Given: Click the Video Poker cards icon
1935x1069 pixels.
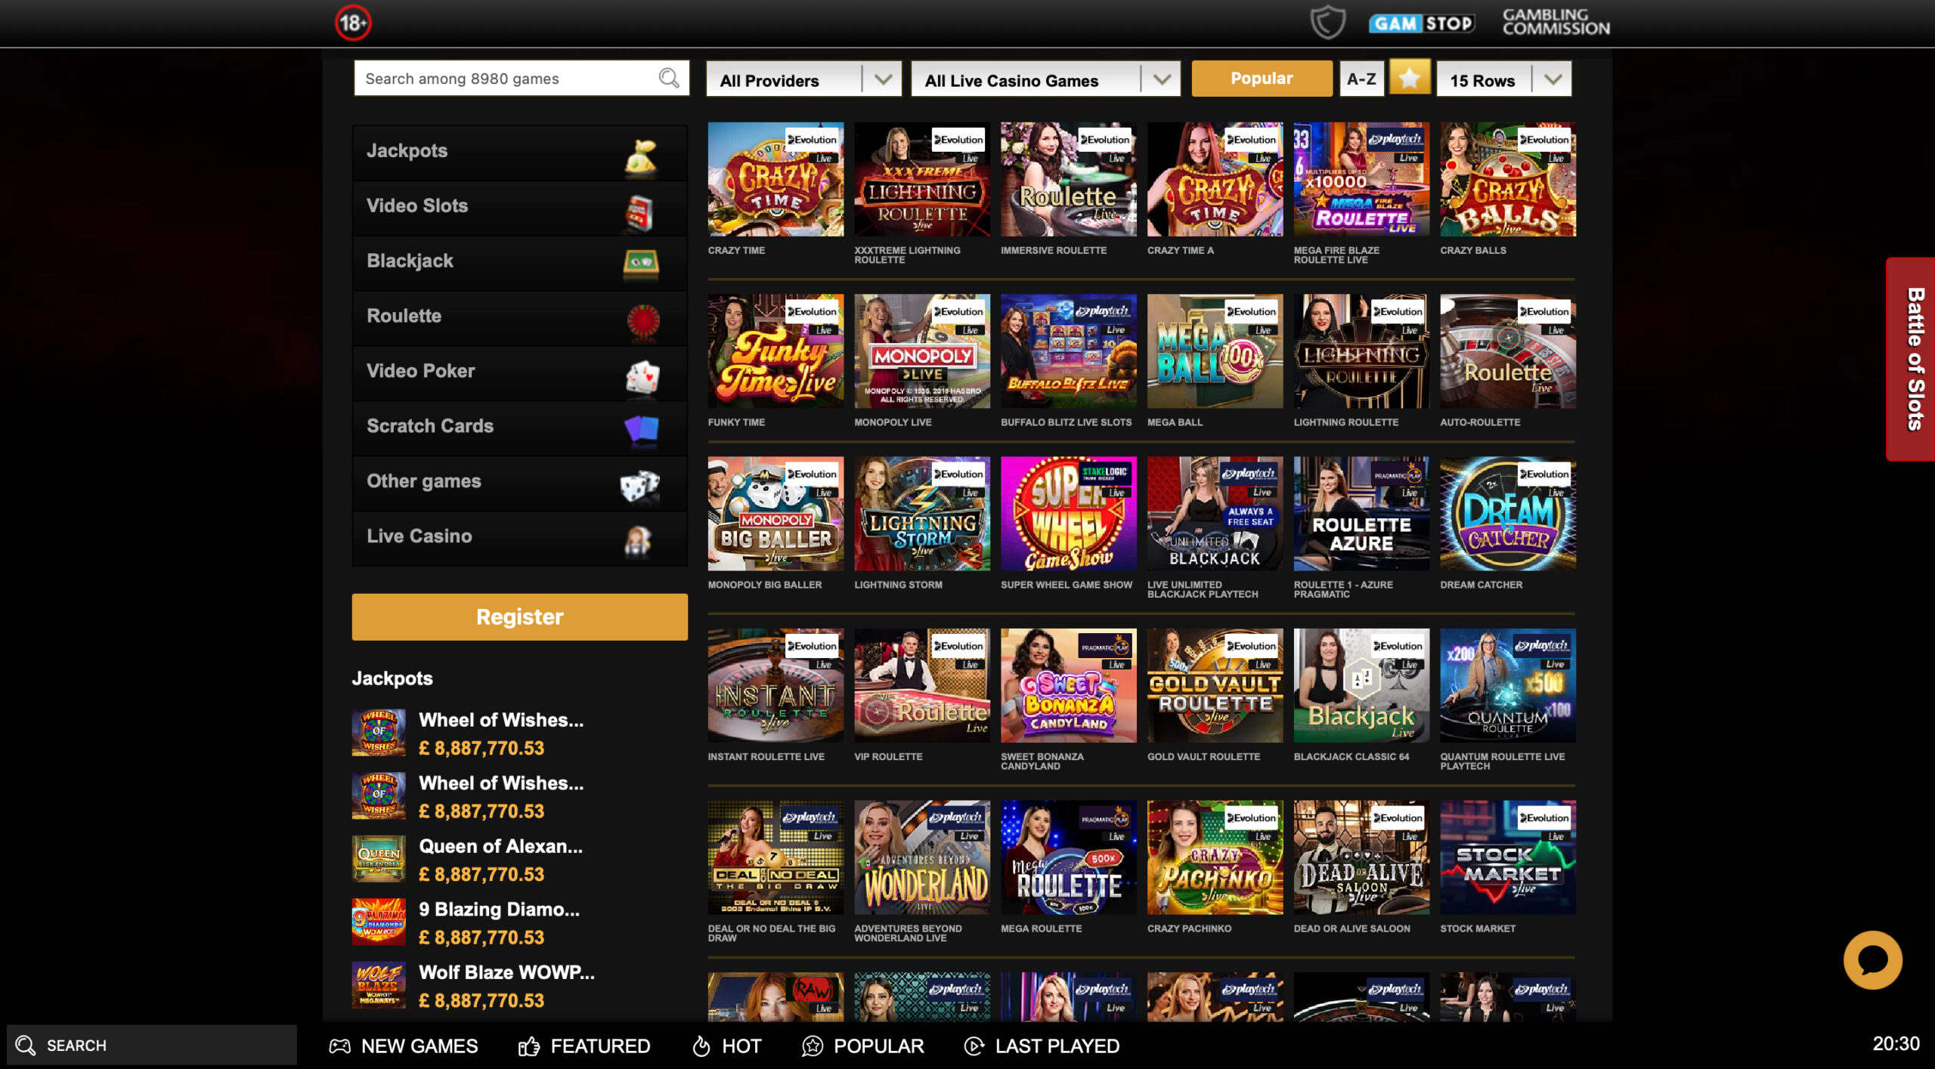Looking at the screenshot, I should click(642, 376).
